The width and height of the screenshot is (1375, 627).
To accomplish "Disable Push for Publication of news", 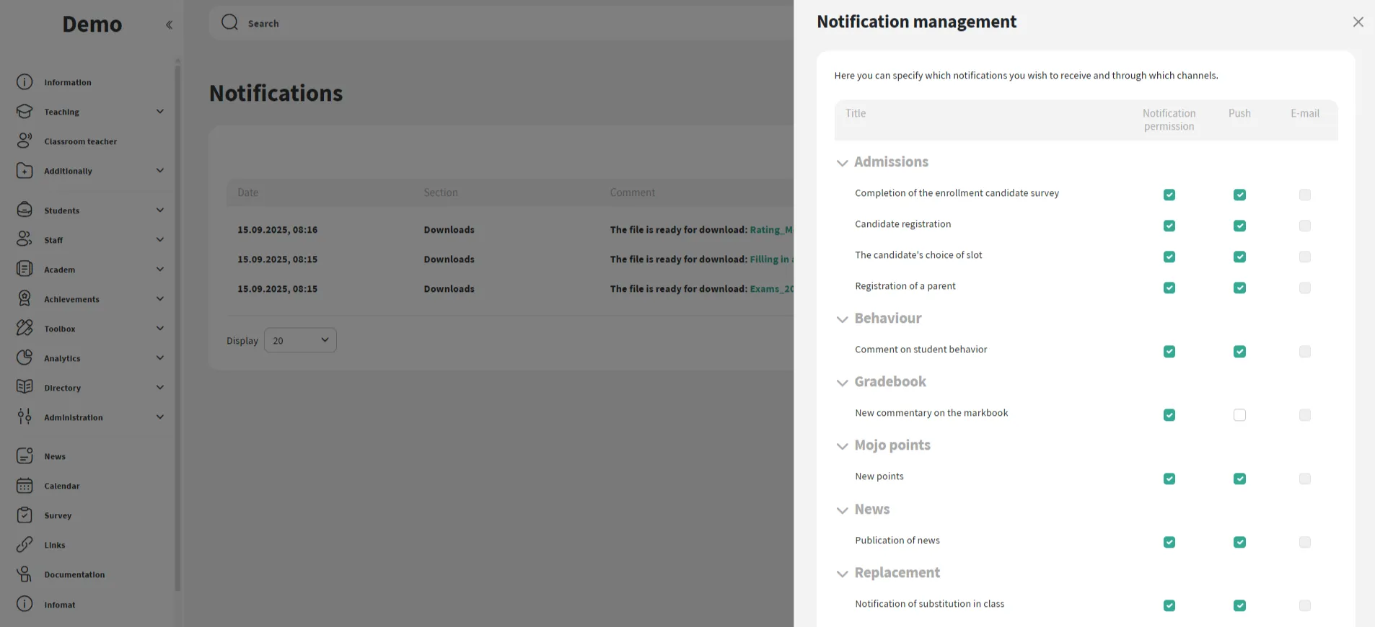I will coord(1239,542).
